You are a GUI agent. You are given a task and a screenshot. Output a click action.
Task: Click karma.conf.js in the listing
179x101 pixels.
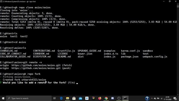130,51
